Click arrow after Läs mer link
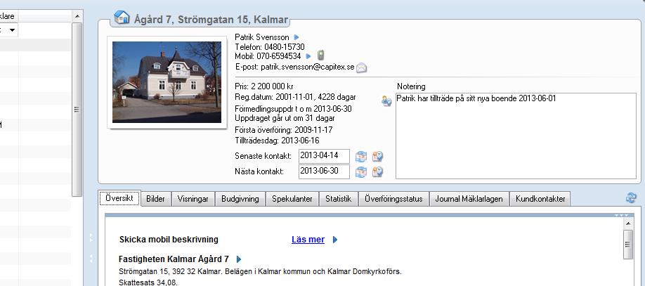This screenshot has height=286, width=645. pos(335,240)
